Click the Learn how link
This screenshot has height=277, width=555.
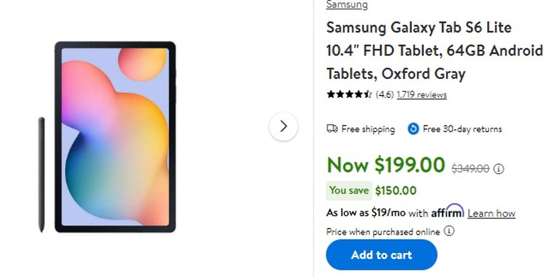pos(492,213)
